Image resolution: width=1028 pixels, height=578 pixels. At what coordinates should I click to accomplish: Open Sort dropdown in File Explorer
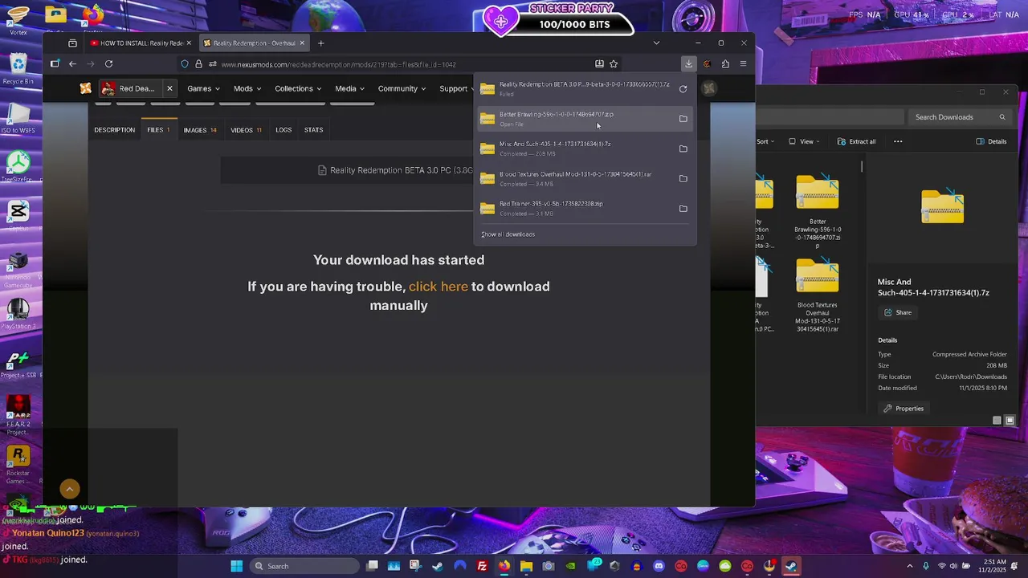coord(766,141)
